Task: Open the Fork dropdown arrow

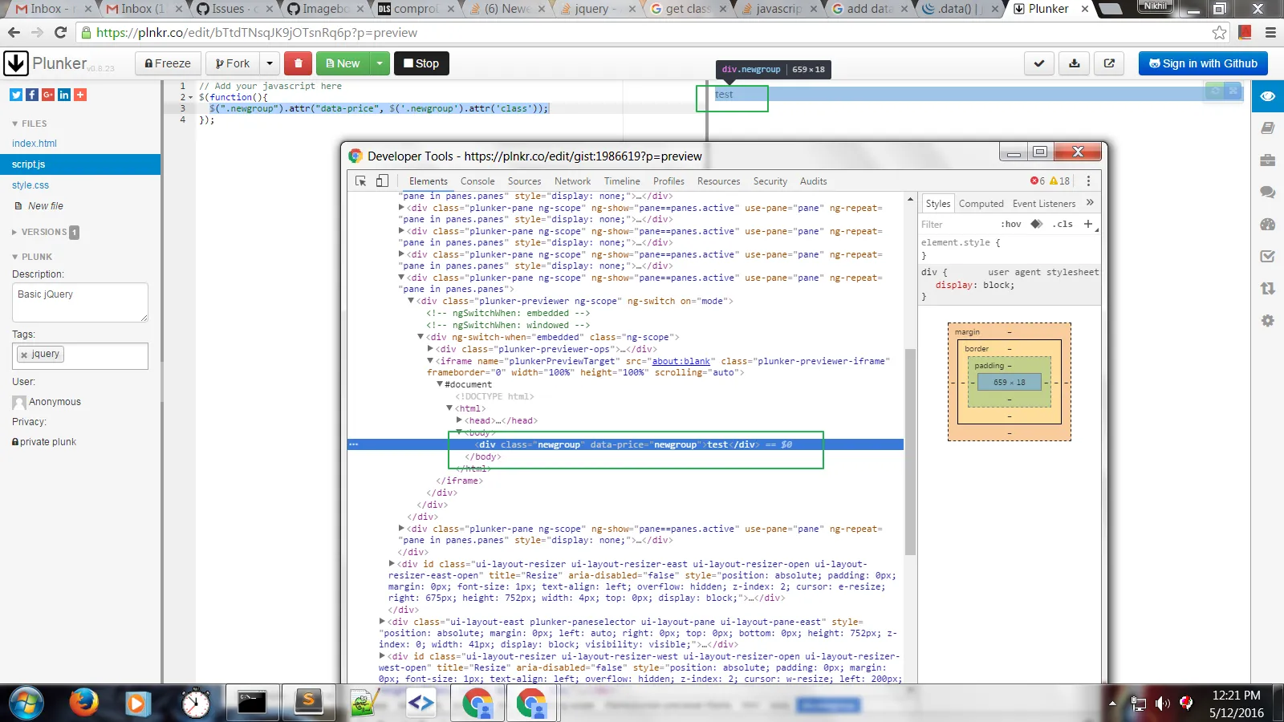Action: [x=270, y=63]
